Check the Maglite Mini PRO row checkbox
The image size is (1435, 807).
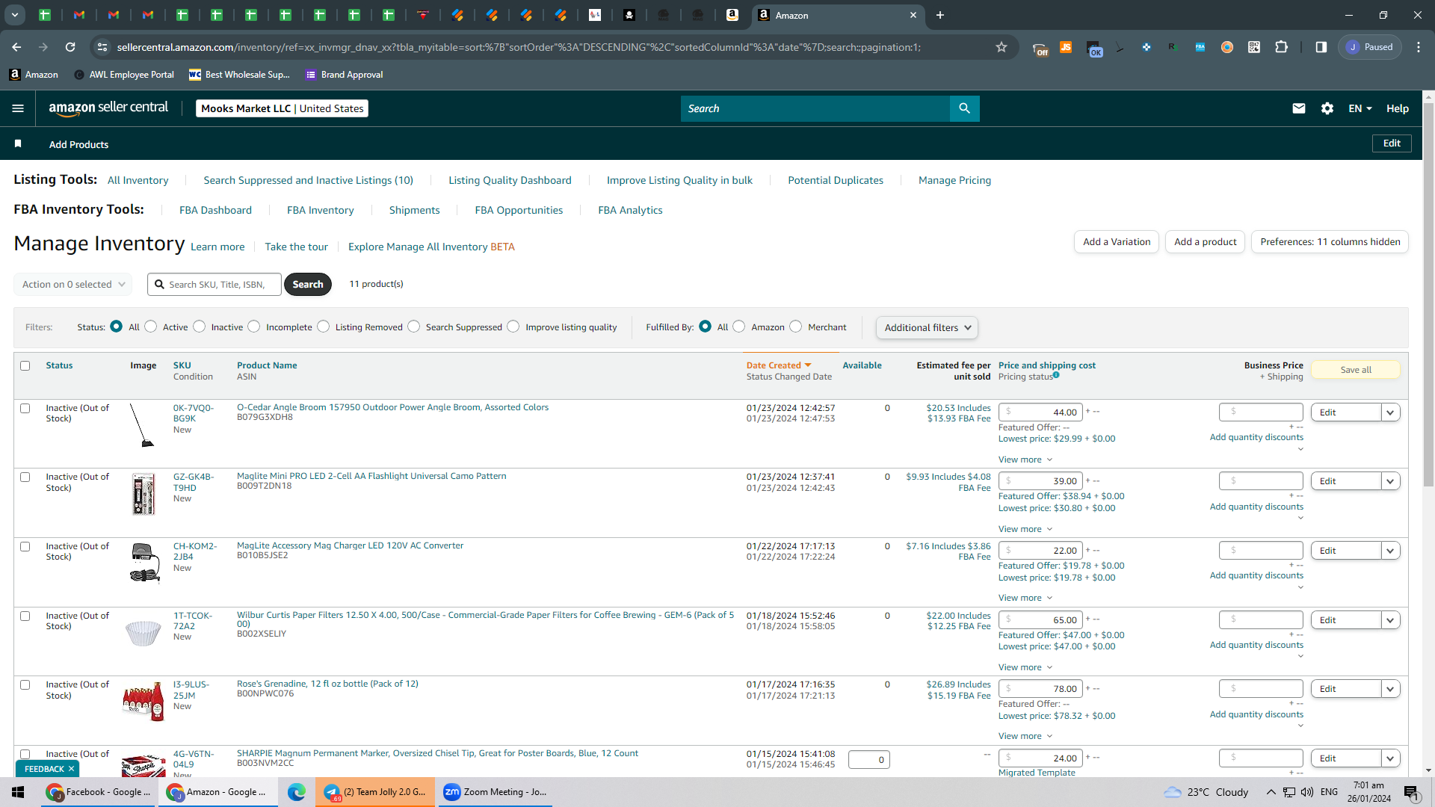click(x=25, y=477)
